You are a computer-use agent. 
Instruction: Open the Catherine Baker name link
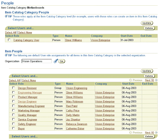(75, 128)
